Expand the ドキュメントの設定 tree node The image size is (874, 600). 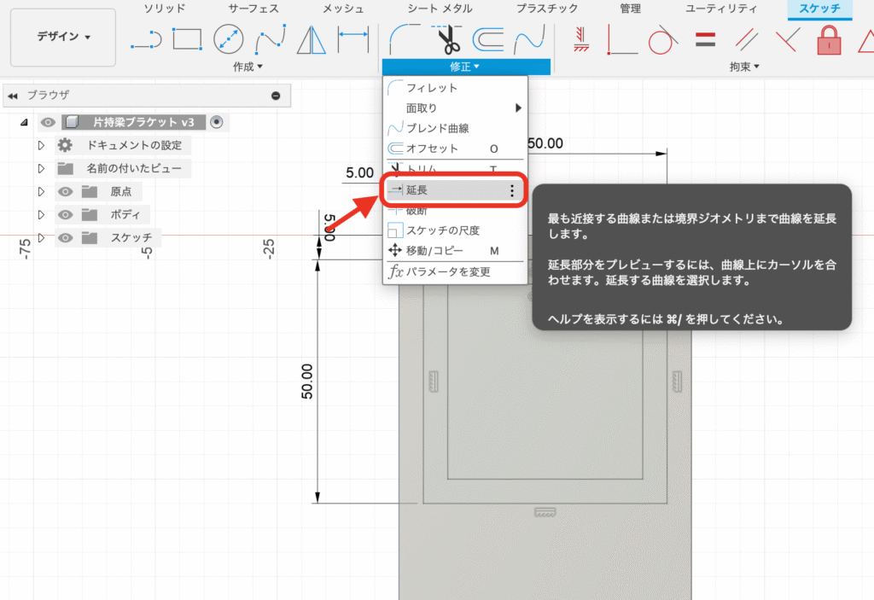[x=41, y=146]
